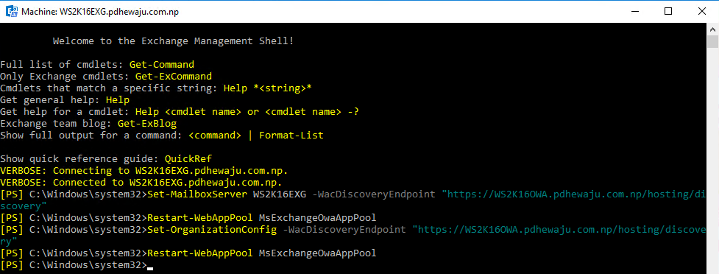Click the blinking cursor at the last prompt
This screenshot has height=274, width=719.
click(150, 268)
